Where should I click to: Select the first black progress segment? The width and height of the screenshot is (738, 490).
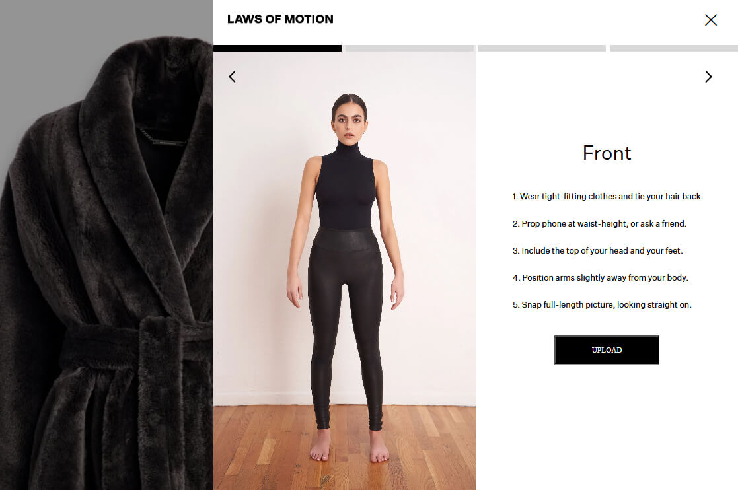(277, 48)
